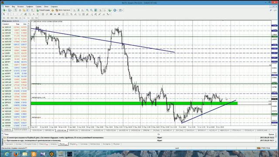
Task: Switch timeframe to M15
Action: click(x=12, y=18)
